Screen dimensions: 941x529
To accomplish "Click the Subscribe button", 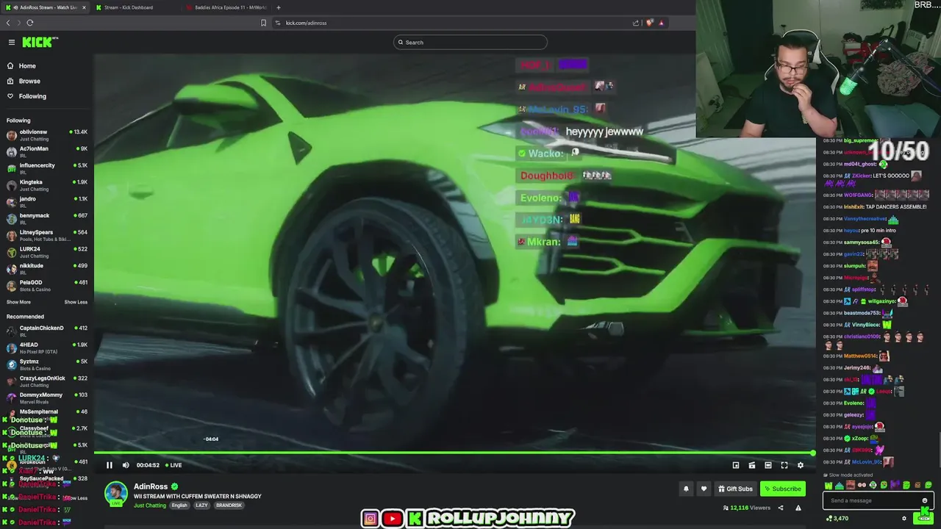I will (782, 489).
